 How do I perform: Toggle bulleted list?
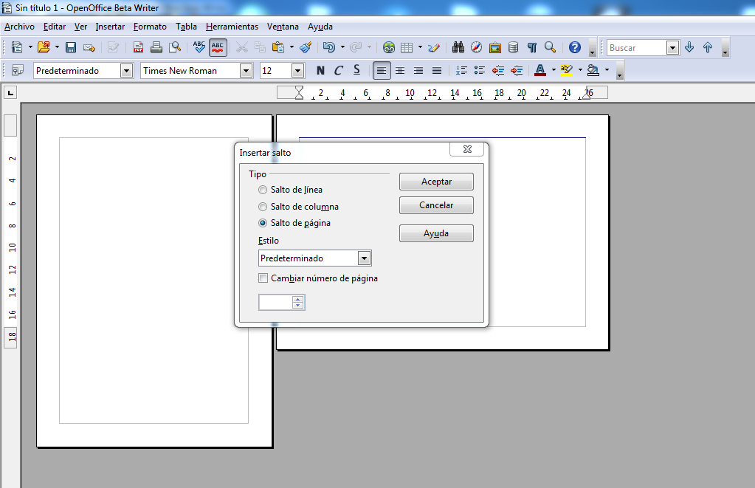[480, 70]
